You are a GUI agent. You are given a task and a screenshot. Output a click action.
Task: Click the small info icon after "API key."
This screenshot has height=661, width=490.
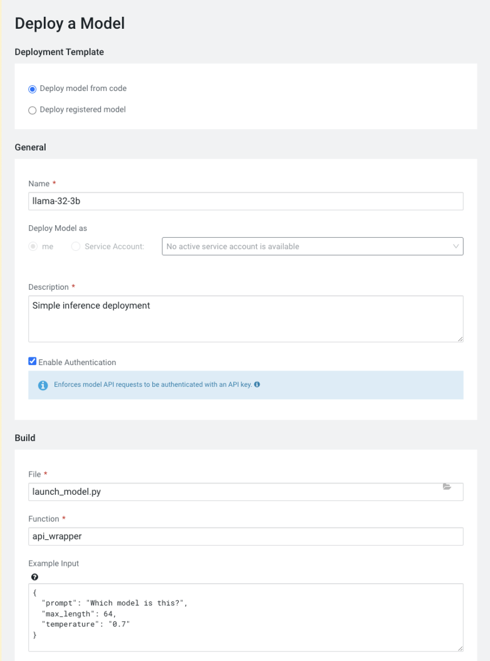(257, 384)
